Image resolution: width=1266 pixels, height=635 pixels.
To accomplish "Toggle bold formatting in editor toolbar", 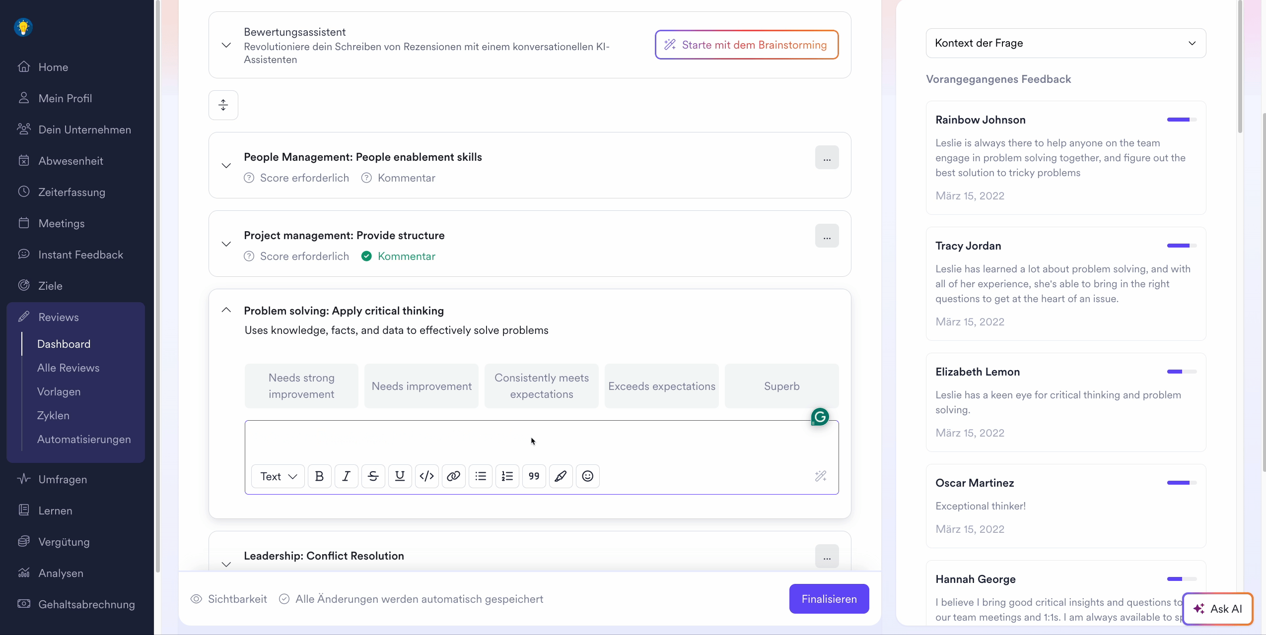I will coord(319,476).
